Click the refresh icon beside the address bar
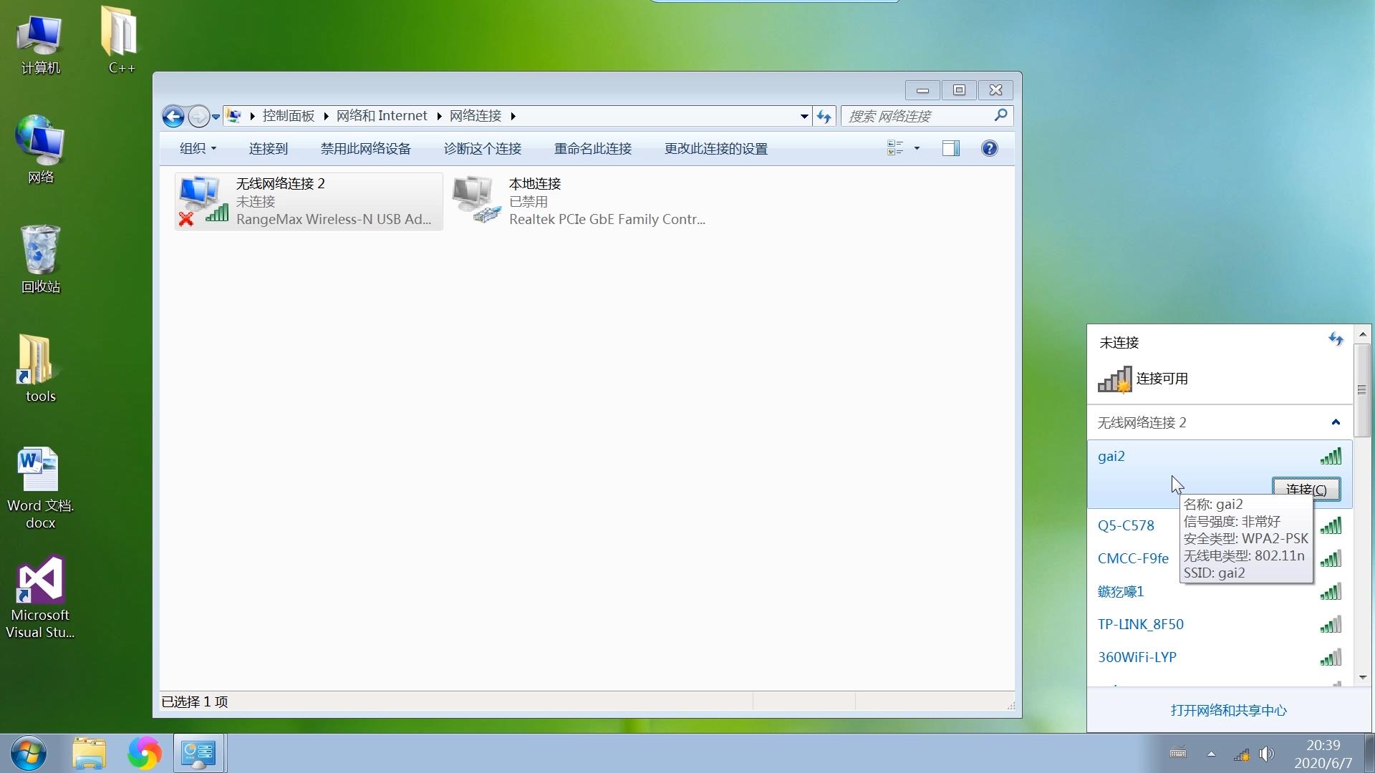1375x773 pixels. 824,116
